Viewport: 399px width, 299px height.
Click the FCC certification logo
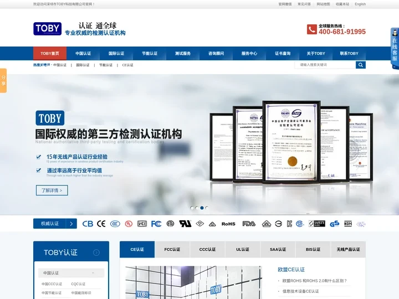(156, 224)
